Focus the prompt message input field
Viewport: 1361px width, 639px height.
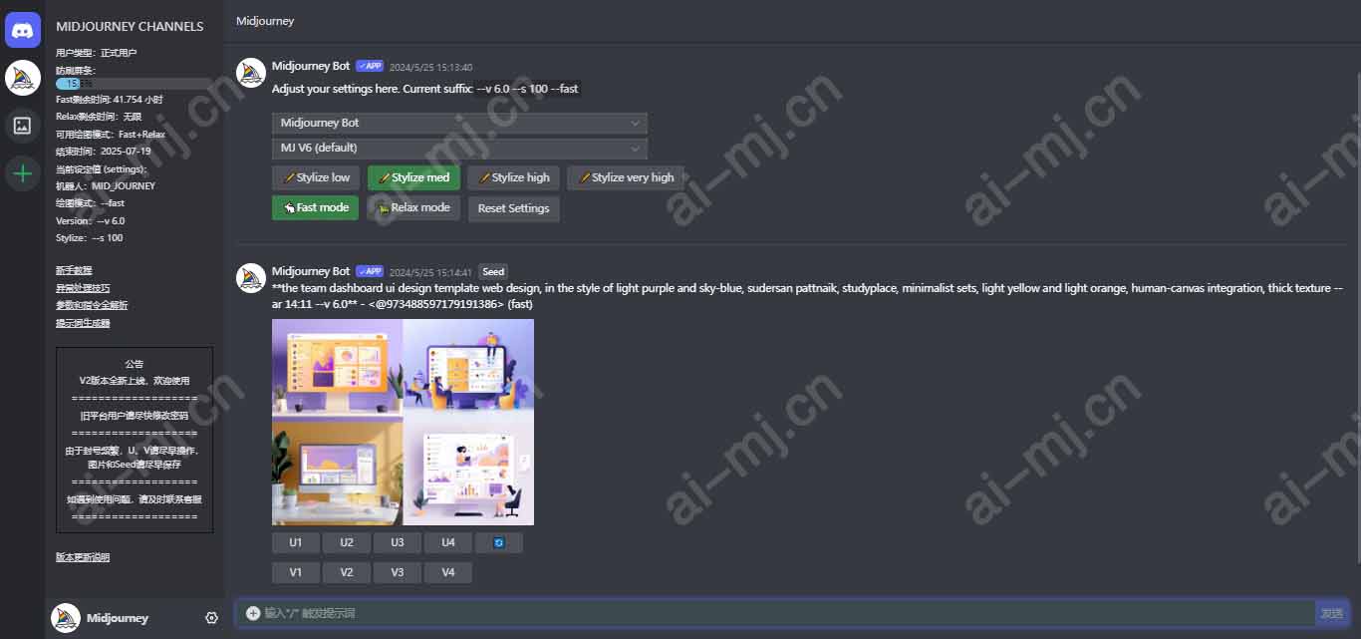click(787, 613)
